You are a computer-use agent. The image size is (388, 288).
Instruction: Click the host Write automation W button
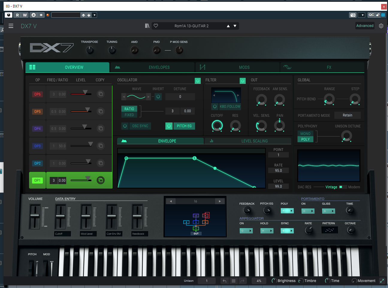coord(25,15)
